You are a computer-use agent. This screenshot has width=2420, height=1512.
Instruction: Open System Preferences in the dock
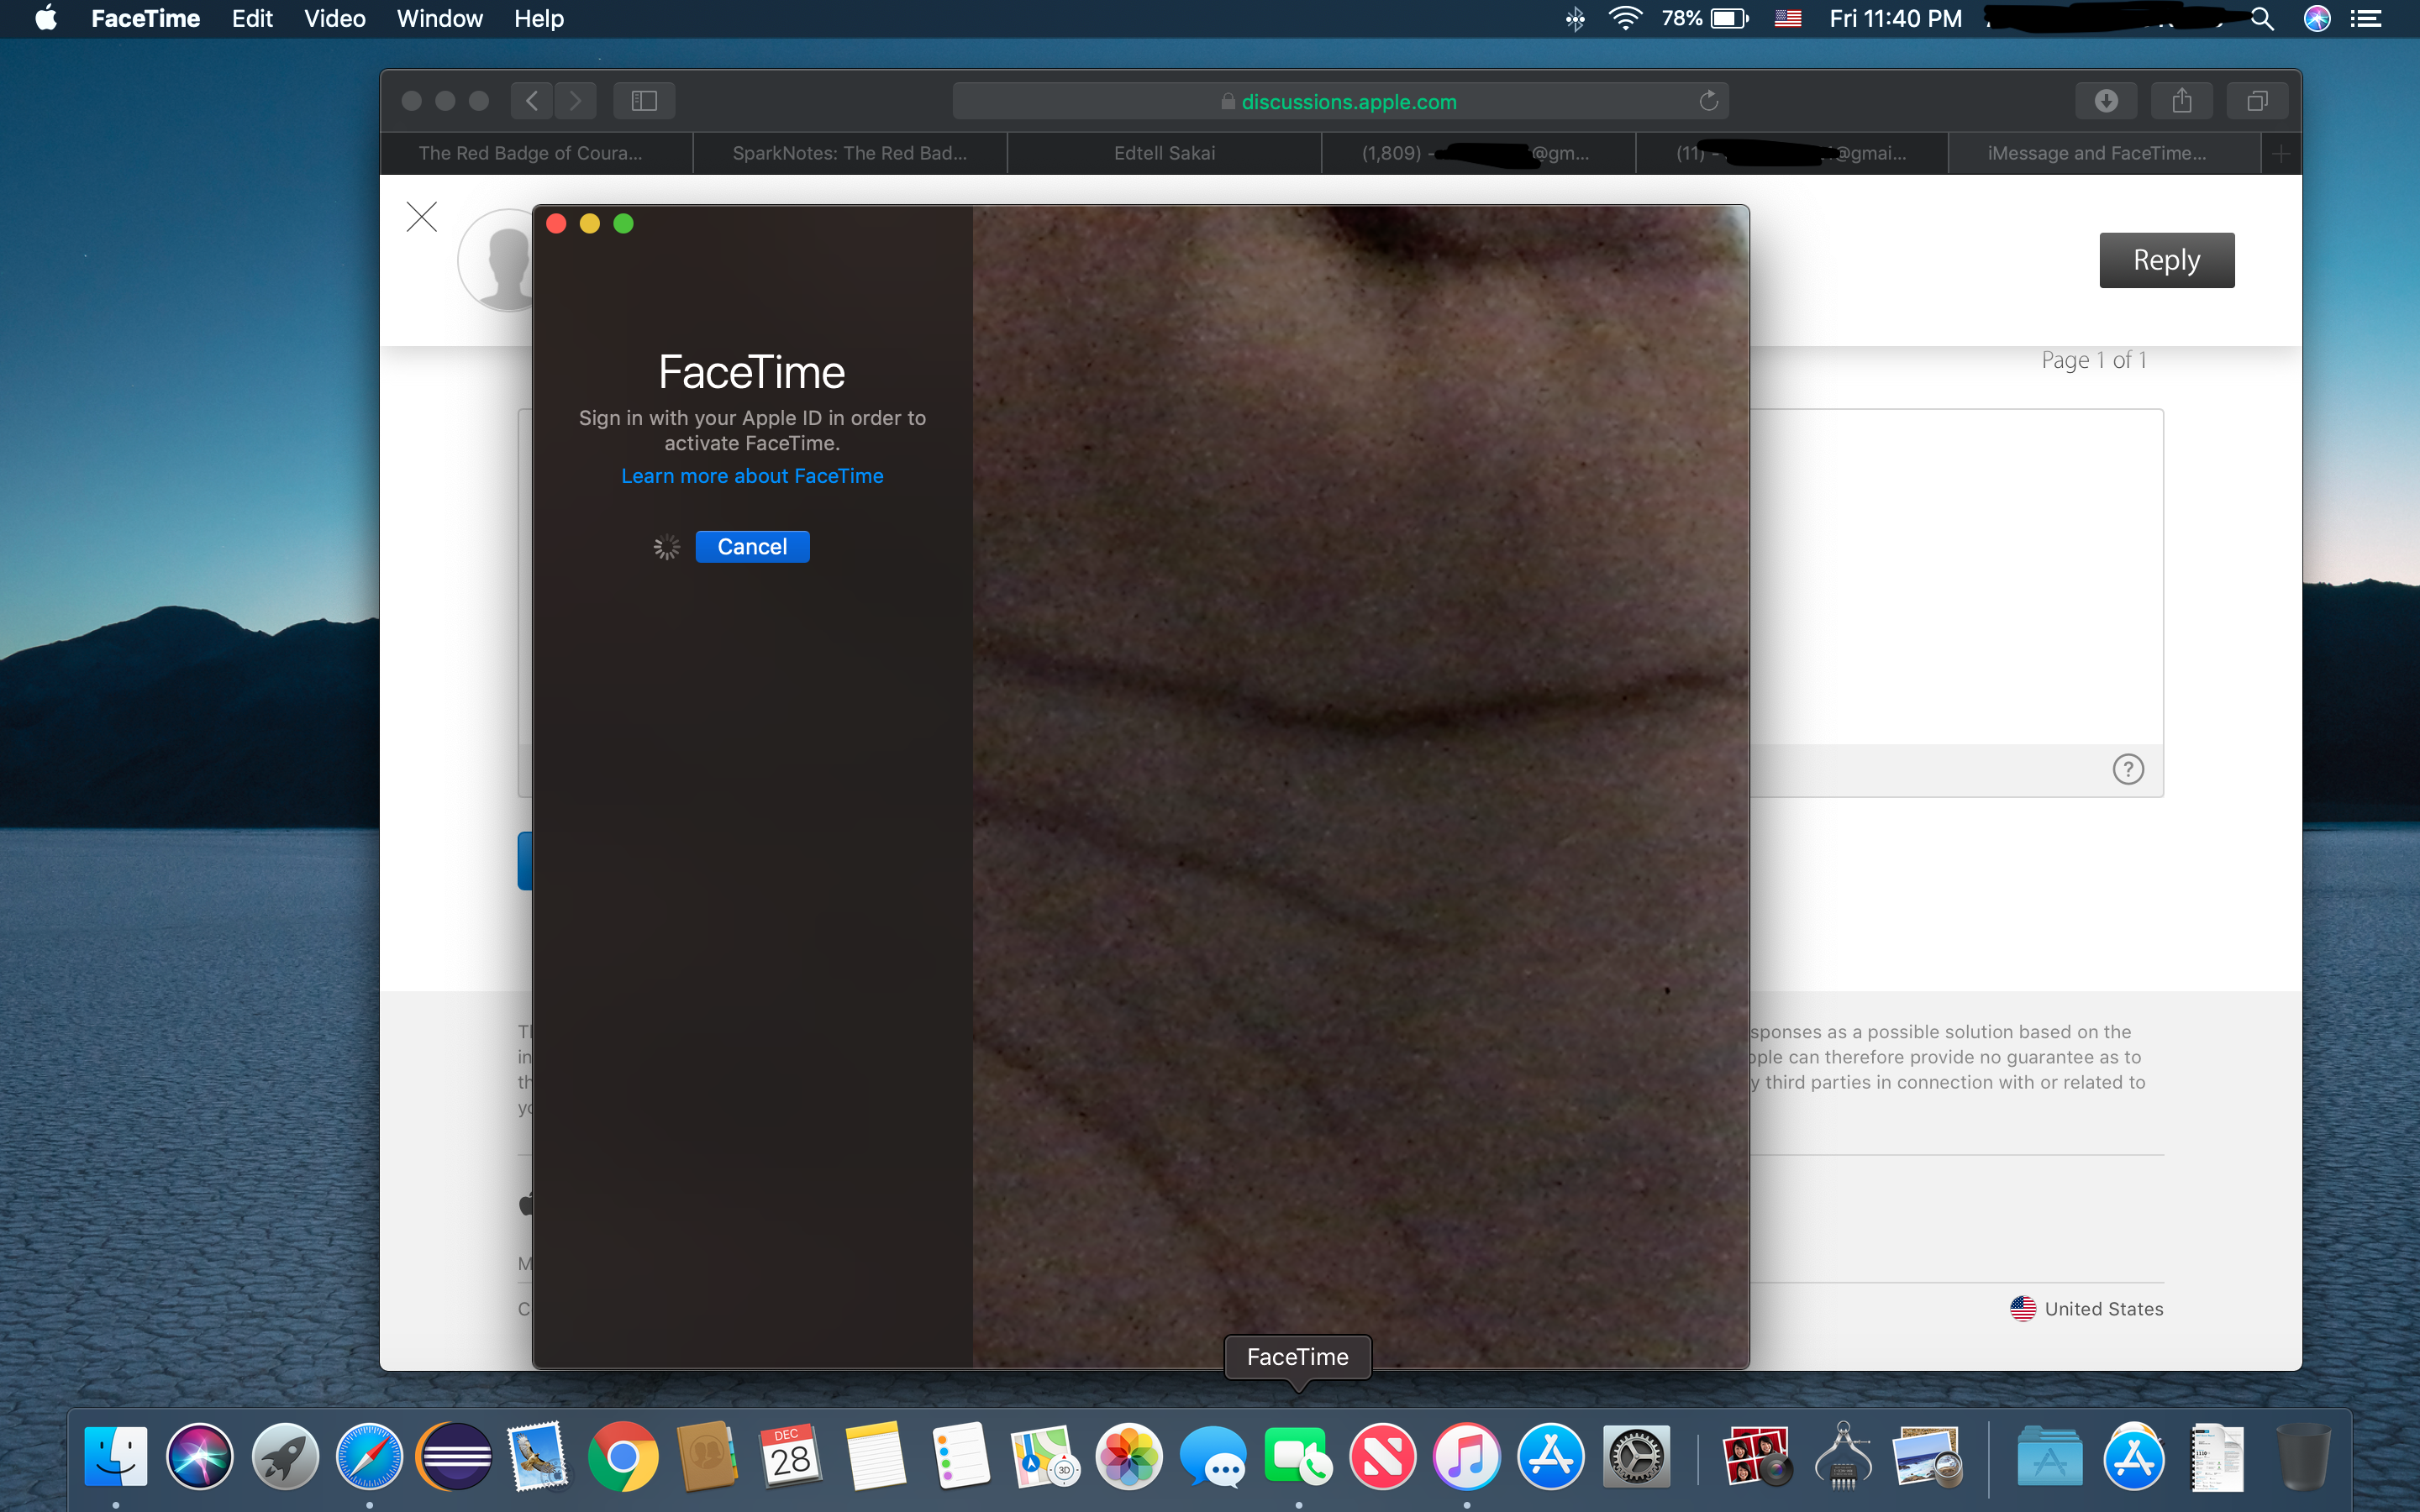[x=1635, y=1457]
